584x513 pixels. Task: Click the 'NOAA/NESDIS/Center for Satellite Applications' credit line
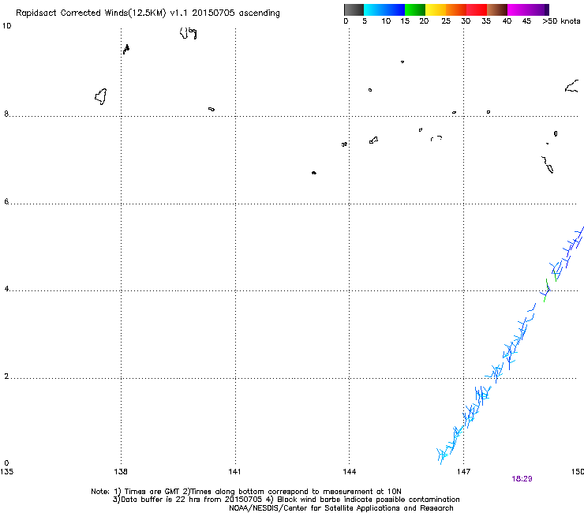click(341, 507)
